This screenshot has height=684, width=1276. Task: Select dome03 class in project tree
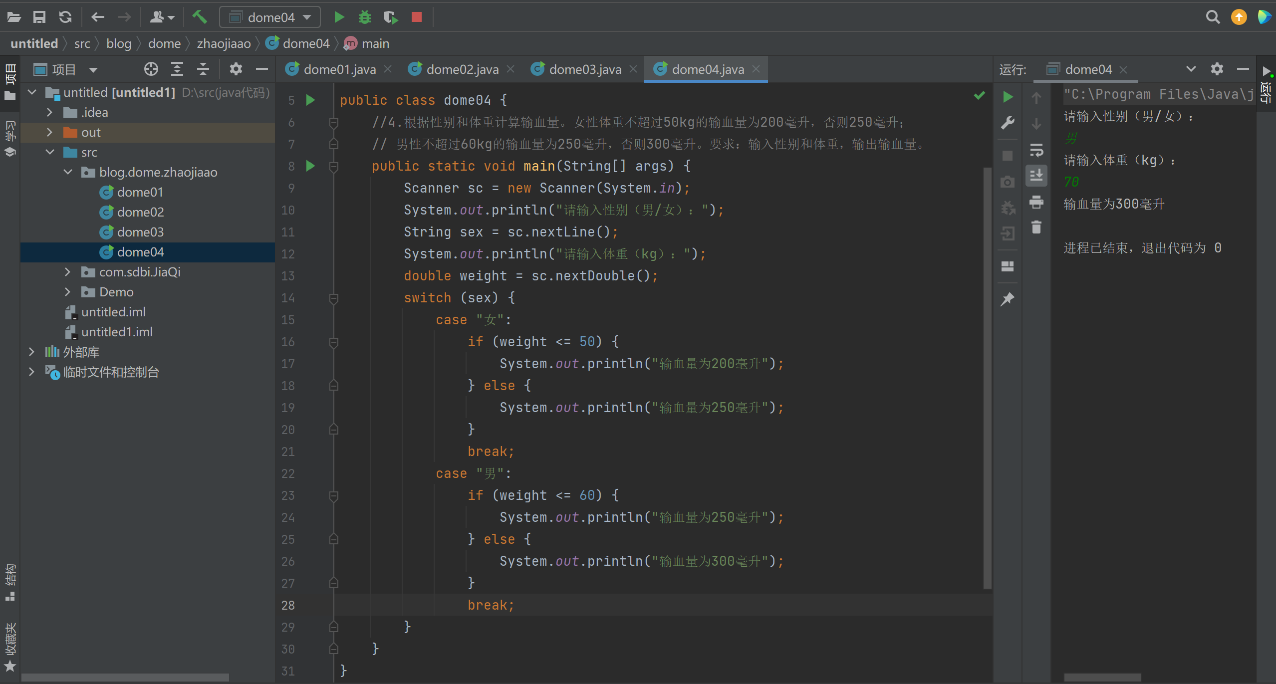[x=140, y=232]
